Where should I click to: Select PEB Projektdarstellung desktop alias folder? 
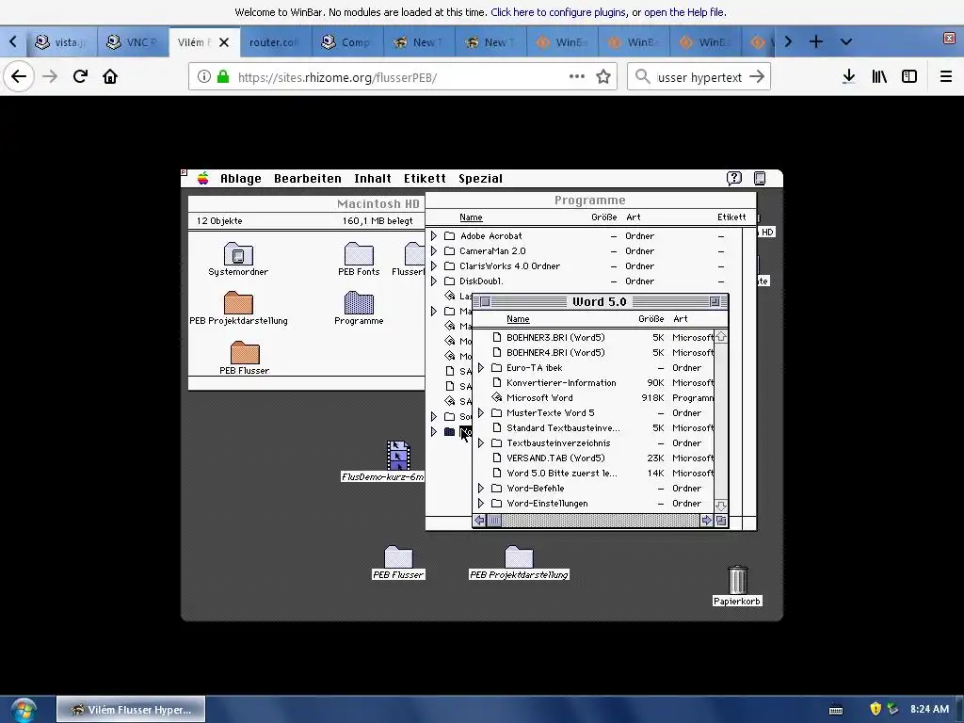point(519,557)
